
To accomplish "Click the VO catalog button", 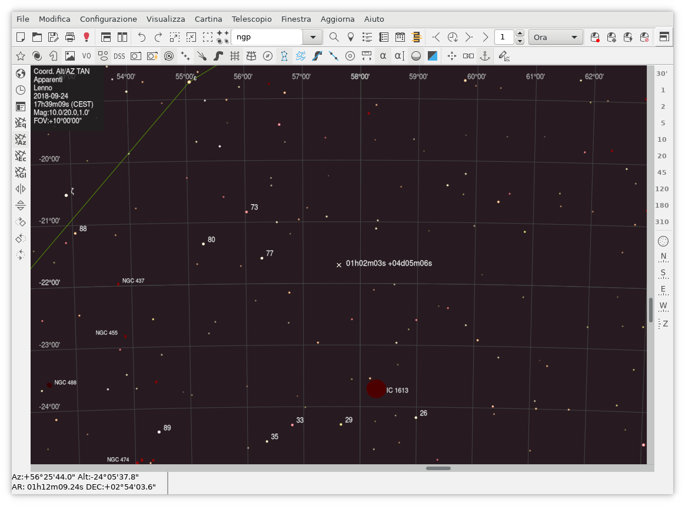I will [x=87, y=56].
